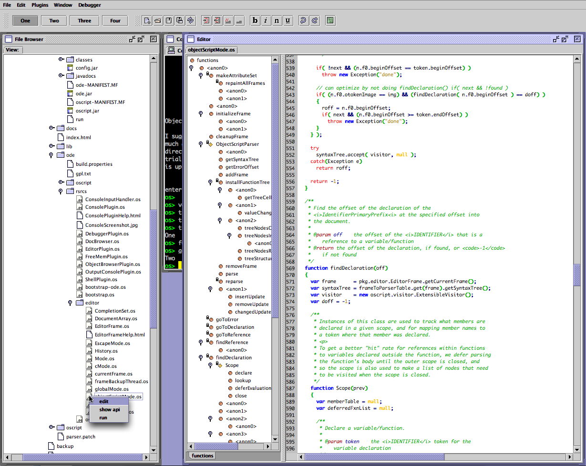
Task: Switch to workspace Two
Action: [x=54, y=20]
